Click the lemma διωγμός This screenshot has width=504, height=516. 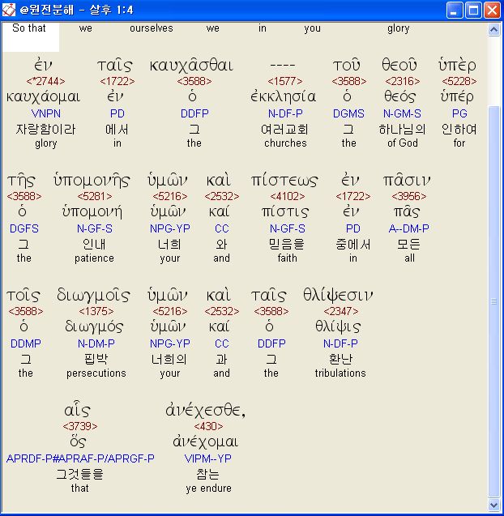click(x=94, y=326)
